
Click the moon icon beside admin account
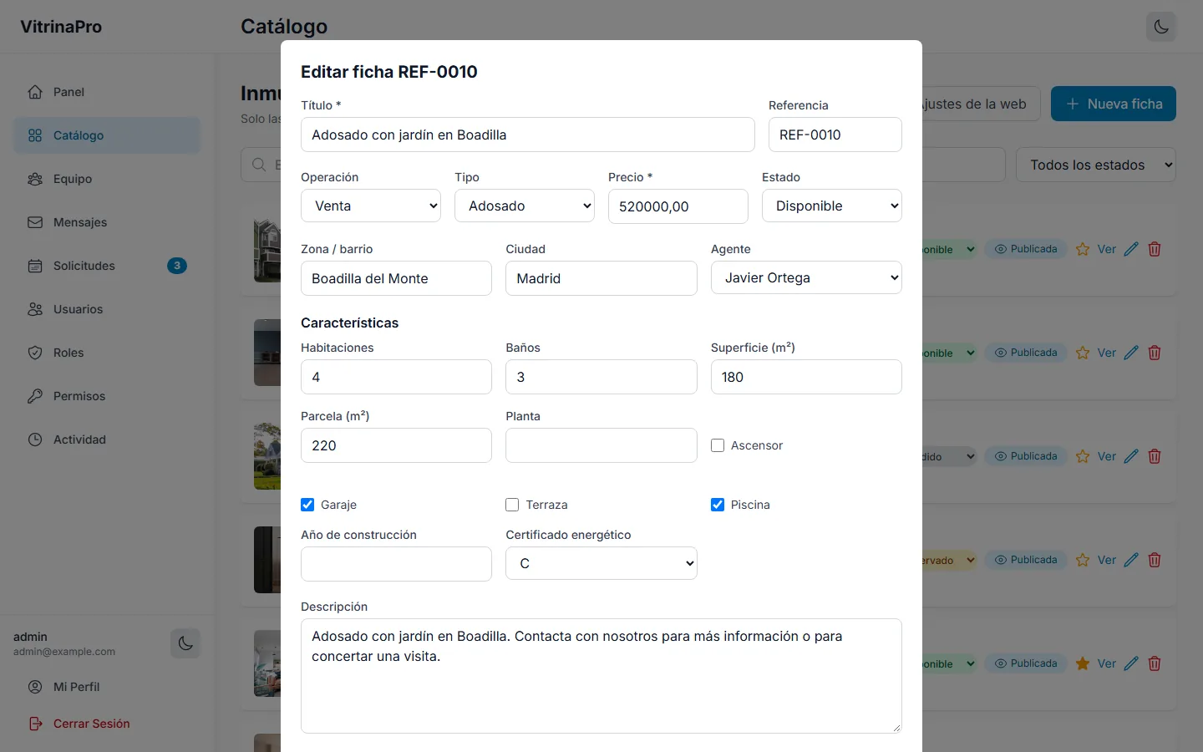pyautogui.click(x=185, y=643)
